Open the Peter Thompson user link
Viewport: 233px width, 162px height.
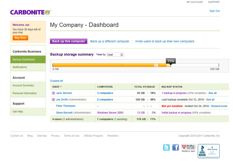point(66,106)
